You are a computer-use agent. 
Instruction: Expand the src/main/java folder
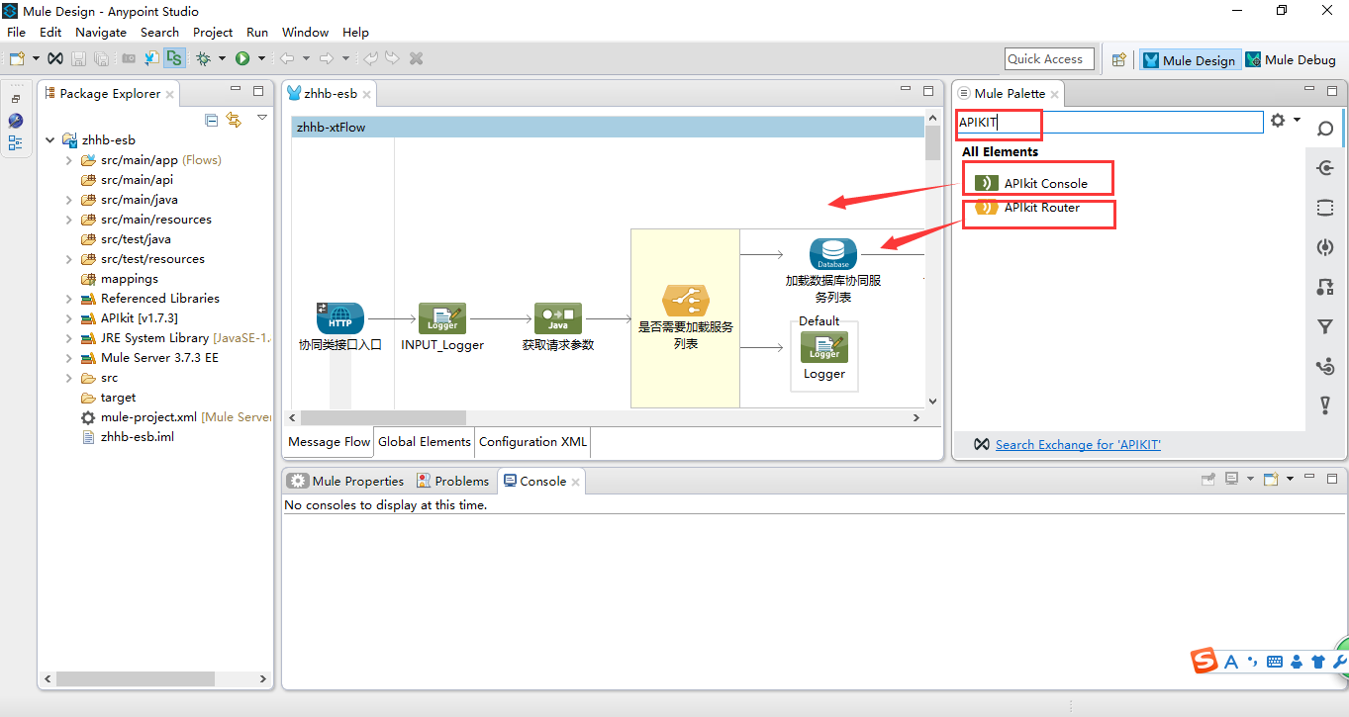[x=68, y=200]
